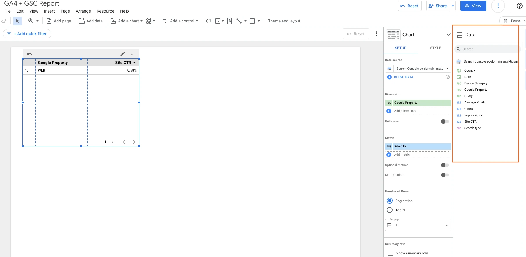Go to the next table page
Viewport: 526px width, 257px height.
134,142
